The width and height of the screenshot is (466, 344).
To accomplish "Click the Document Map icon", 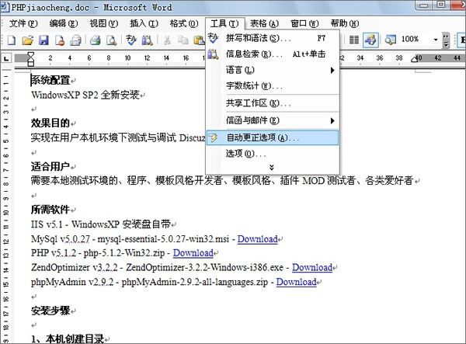I will [x=390, y=40].
